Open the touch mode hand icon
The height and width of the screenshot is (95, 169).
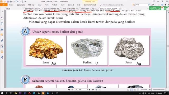click(x=23, y=2)
